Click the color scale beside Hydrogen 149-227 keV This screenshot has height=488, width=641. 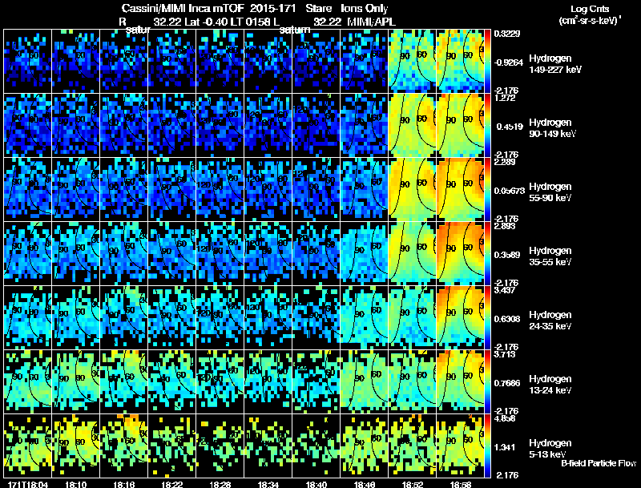(x=487, y=62)
